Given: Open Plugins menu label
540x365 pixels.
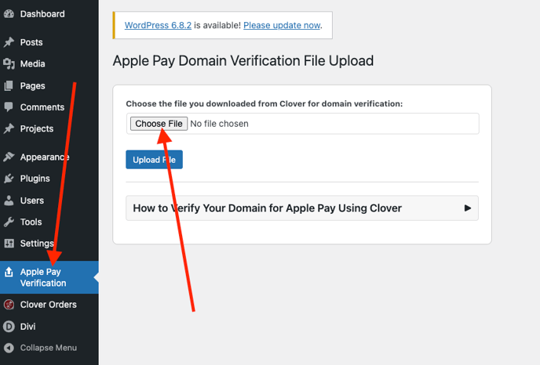Looking at the screenshot, I should coord(35,179).
